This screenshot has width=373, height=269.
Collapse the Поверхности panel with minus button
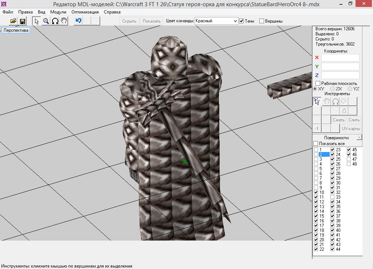tap(359, 137)
